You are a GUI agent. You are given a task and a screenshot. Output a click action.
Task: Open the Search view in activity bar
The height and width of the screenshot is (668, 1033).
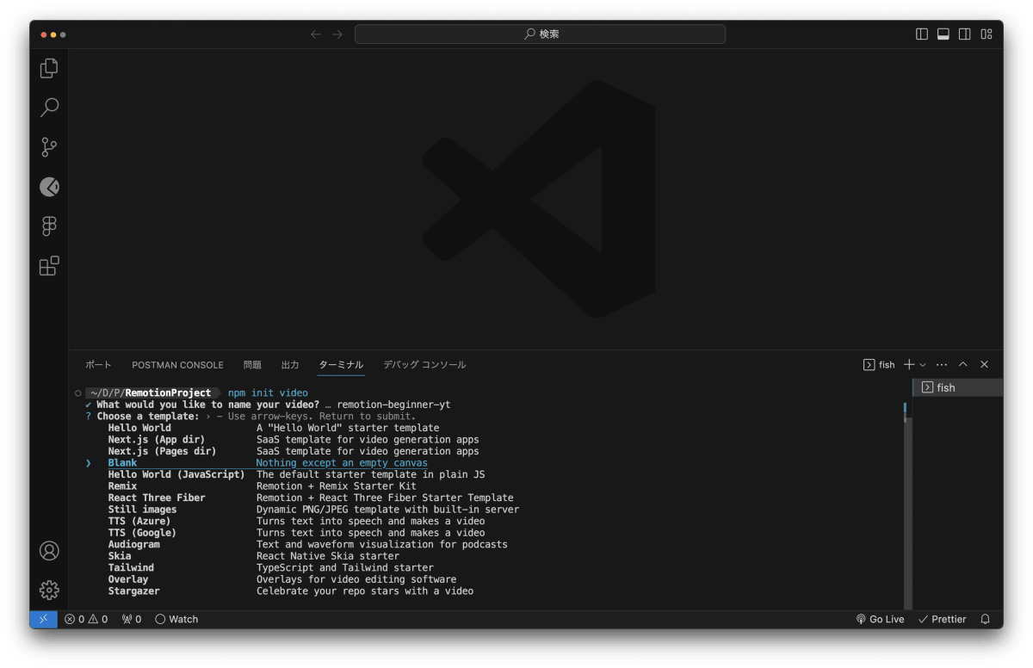coord(49,108)
